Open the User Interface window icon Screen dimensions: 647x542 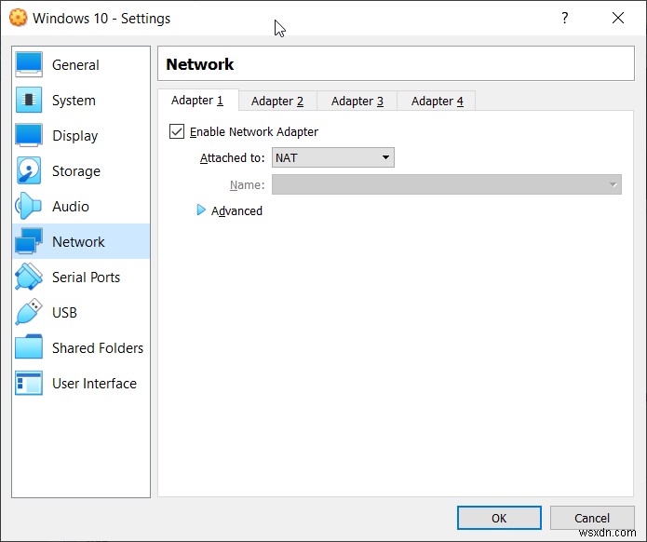(x=29, y=383)
